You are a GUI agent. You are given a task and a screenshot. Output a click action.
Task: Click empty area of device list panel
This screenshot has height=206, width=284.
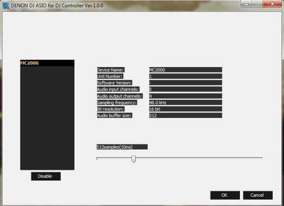[47, 117]
